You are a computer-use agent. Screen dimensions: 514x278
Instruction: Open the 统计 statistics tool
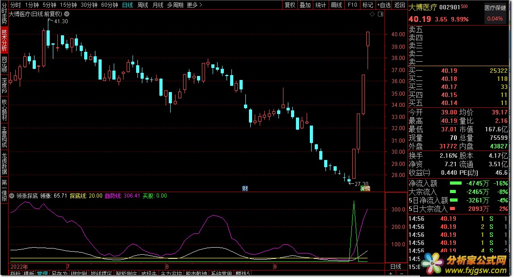coord(321,5)
